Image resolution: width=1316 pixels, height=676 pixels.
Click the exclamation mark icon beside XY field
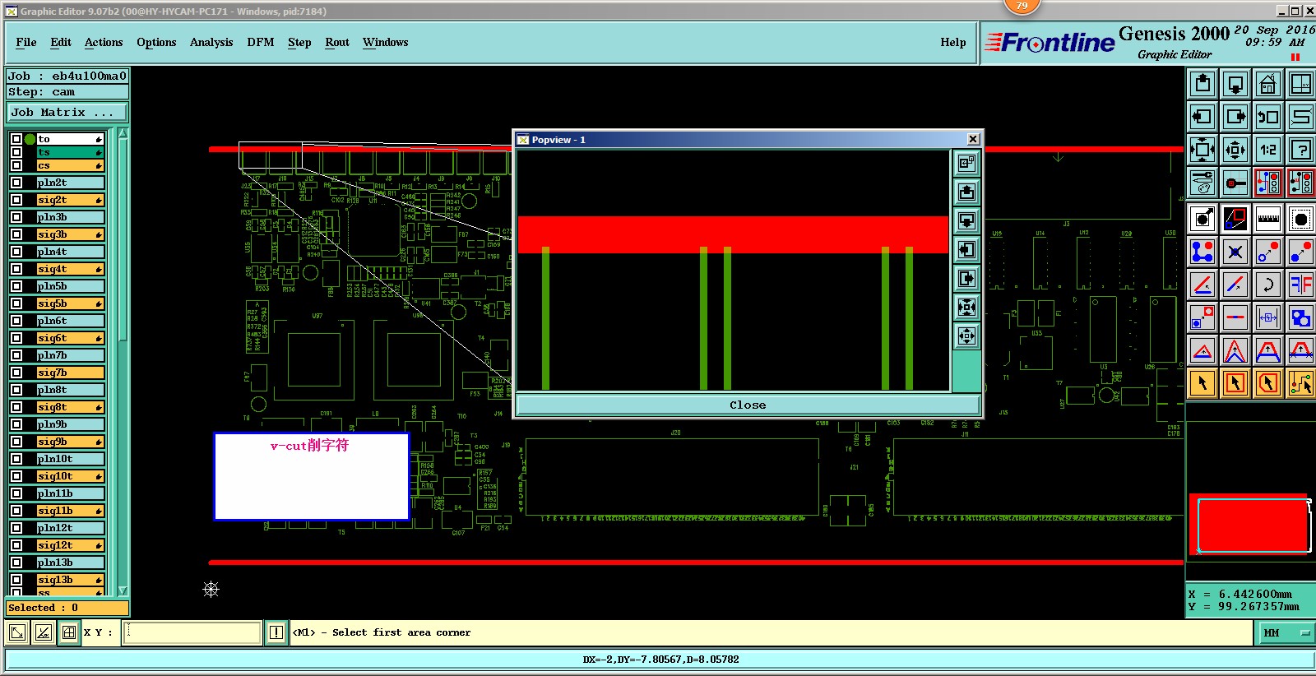276,632
